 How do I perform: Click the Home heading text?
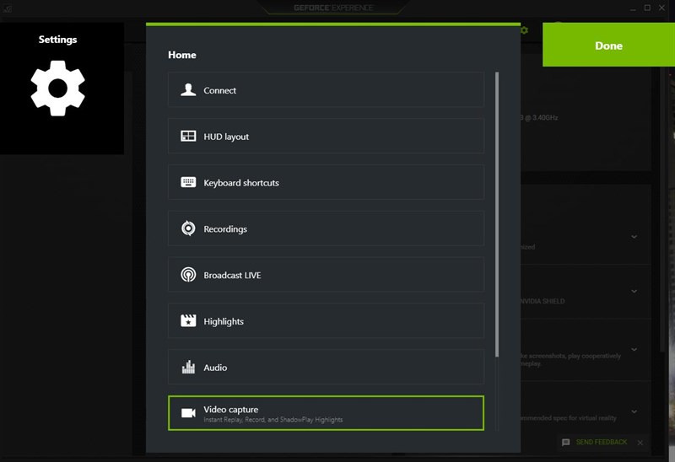coord(182,55)
